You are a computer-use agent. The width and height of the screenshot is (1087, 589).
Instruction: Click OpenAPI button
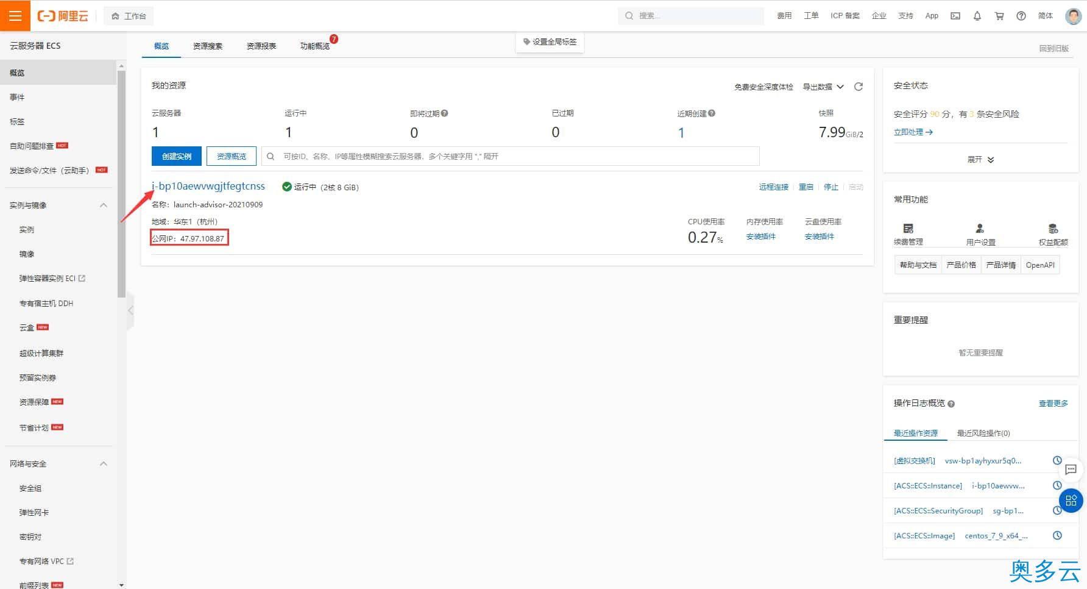pyautogui.click(x=1040, y=265)
